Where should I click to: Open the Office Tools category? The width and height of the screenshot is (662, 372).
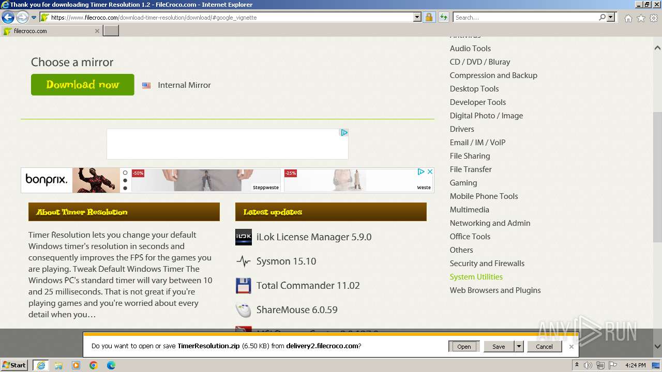(470, 237)
